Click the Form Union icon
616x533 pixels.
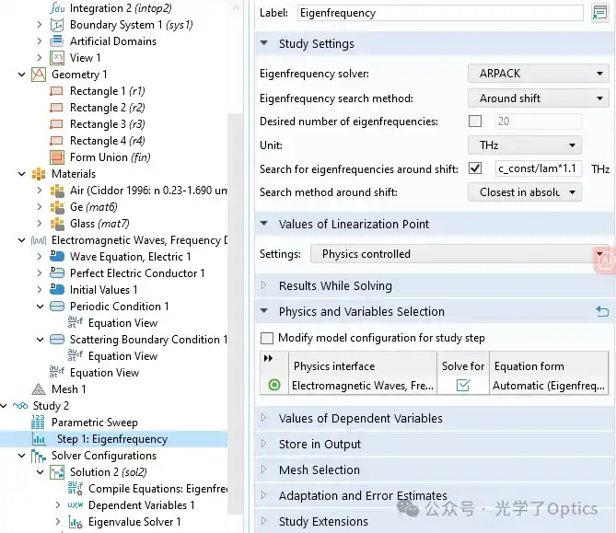pos(56,157)
